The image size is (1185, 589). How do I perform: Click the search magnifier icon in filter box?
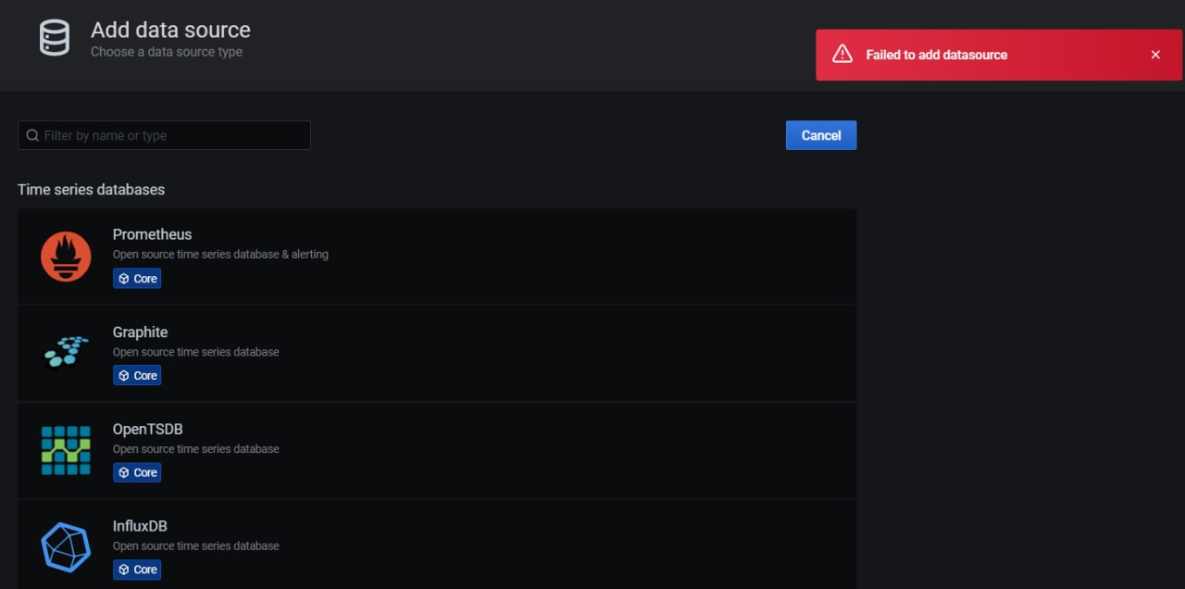pyautogui.click(x=32, y=135)
